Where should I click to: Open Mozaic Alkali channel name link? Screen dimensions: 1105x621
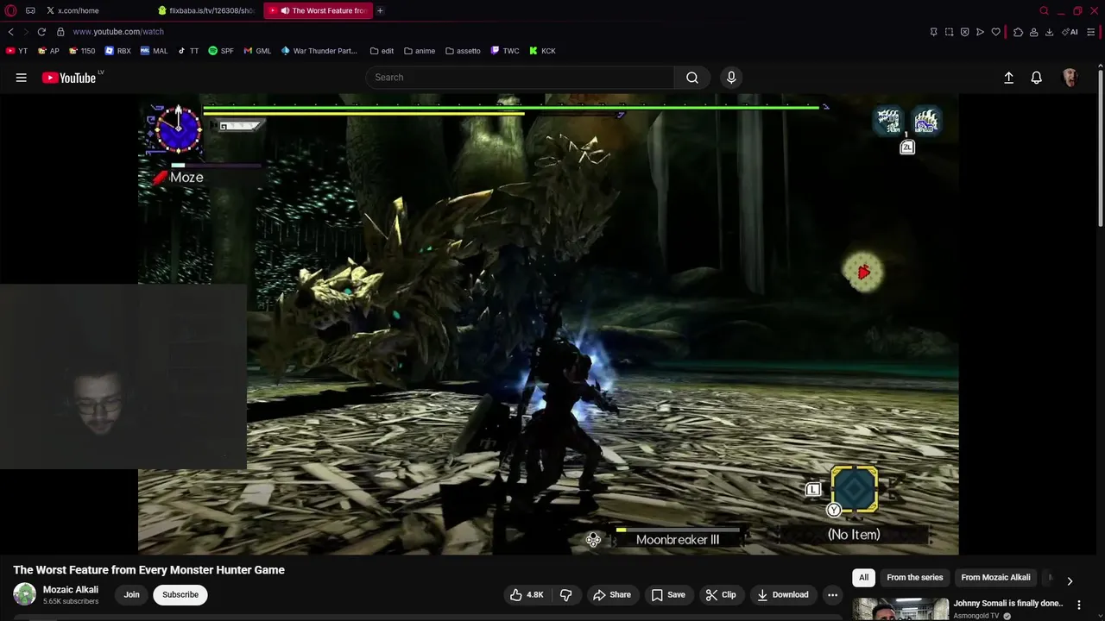tap(71, 590)
